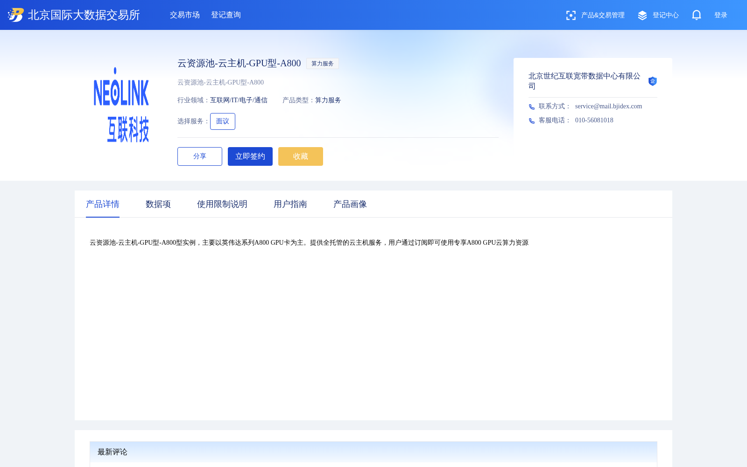Click the product type value 算力服务

click(328, 100)
